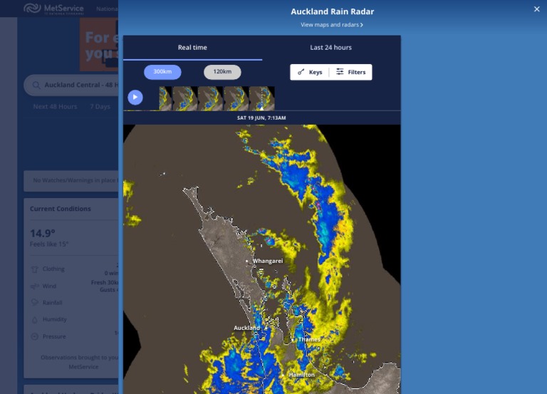Click the No Watches/Warnings banner

pyautogui.click(x=71, y=180)
